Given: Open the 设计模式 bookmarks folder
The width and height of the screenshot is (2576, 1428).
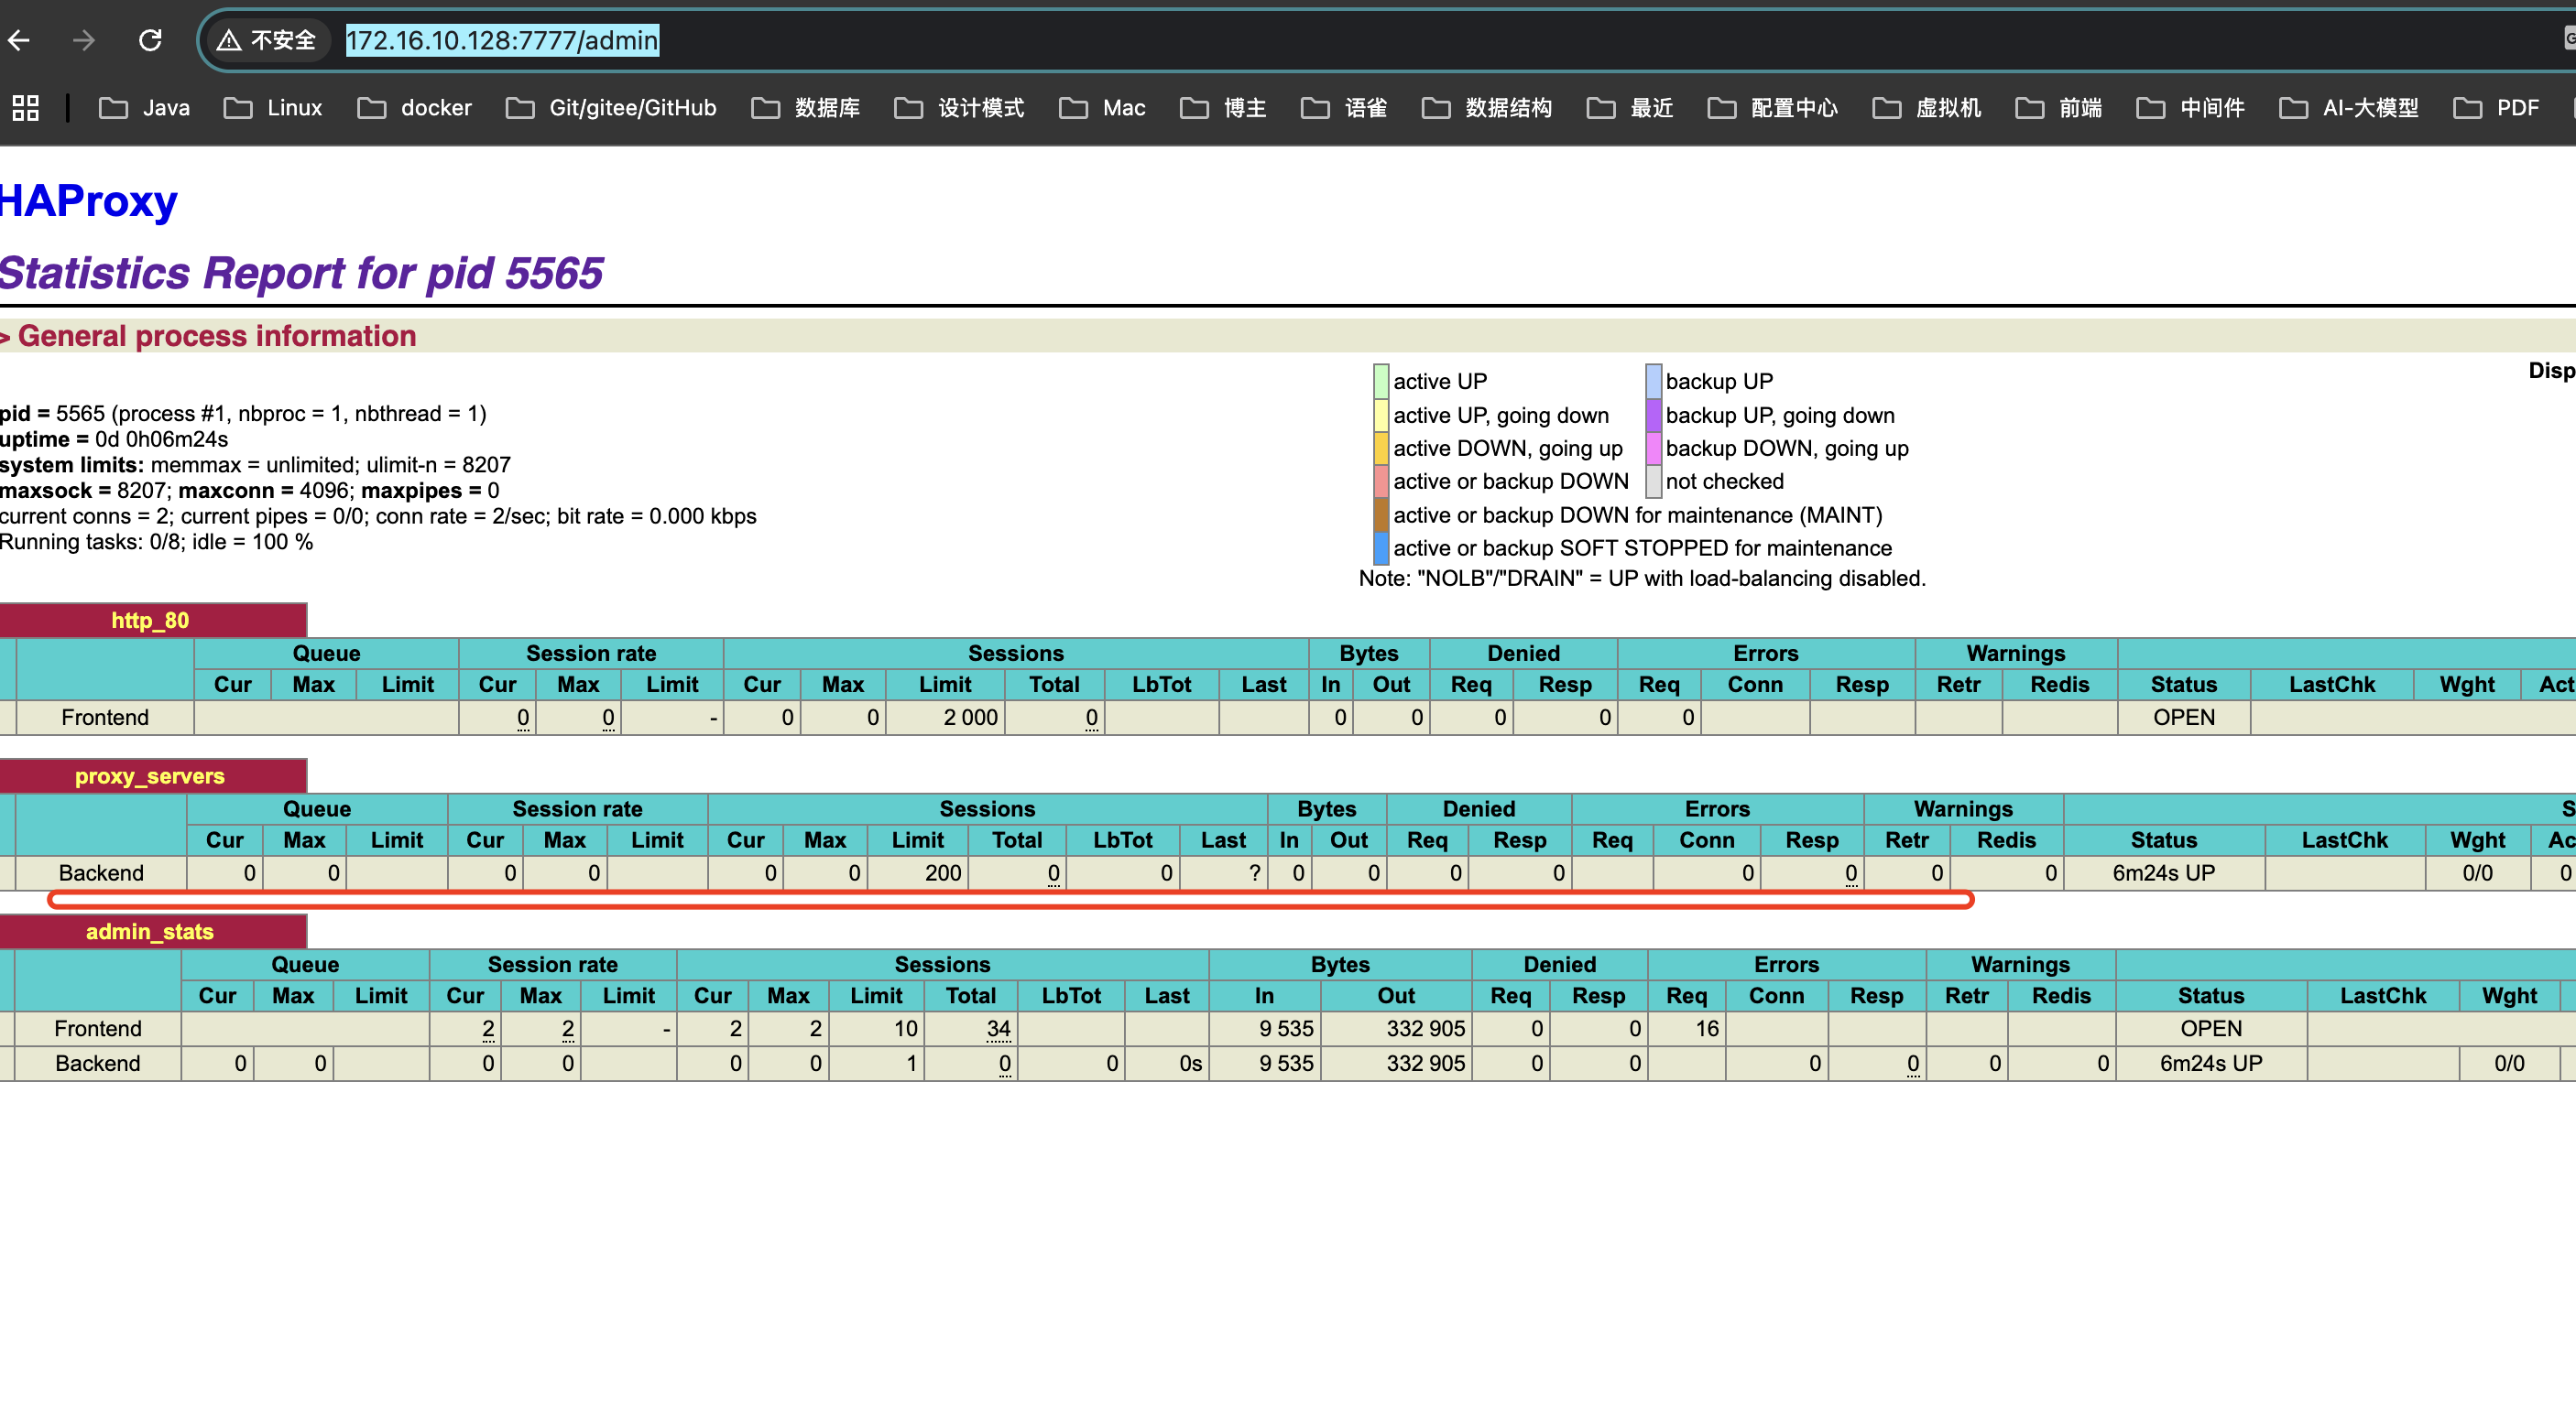Looking at the screenshot, I should click(x=959, y=108).
